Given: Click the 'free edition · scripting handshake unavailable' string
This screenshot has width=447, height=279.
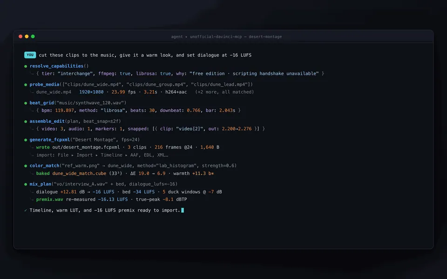Looking at the screenshot, I should (254, 73).
